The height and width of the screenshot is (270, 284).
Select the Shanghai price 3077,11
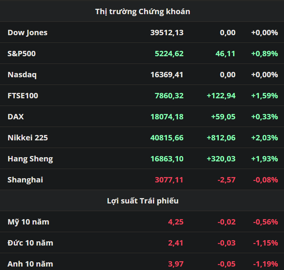[x=169, y=180]
